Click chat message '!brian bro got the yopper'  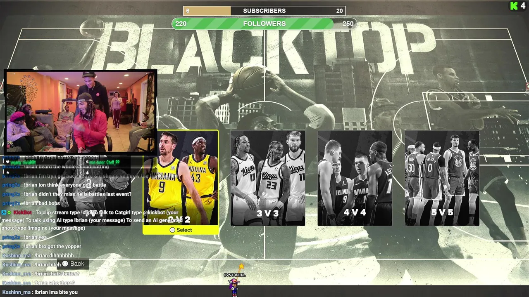(52, 246)
